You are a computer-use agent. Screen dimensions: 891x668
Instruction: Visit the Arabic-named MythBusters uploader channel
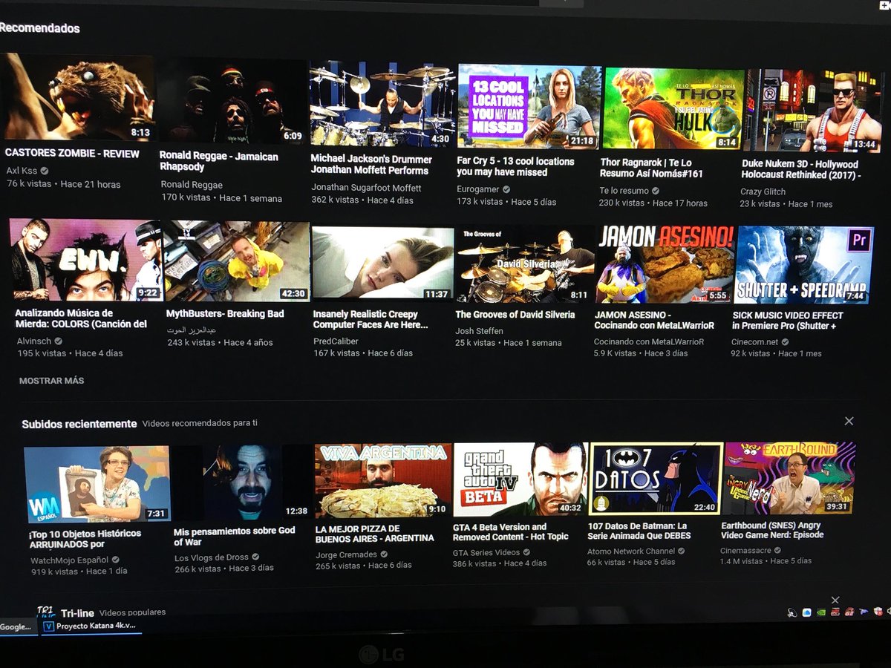click(191, 330)
